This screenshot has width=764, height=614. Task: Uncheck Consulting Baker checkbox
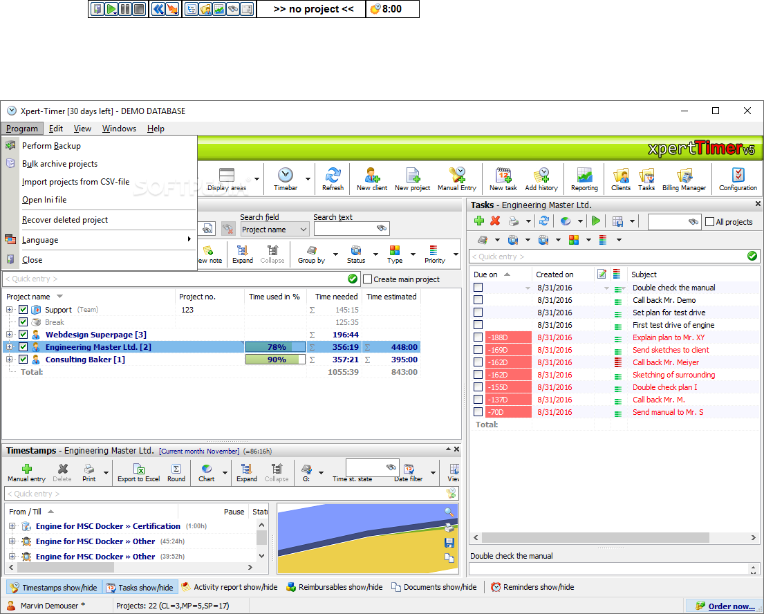(23, 359)
